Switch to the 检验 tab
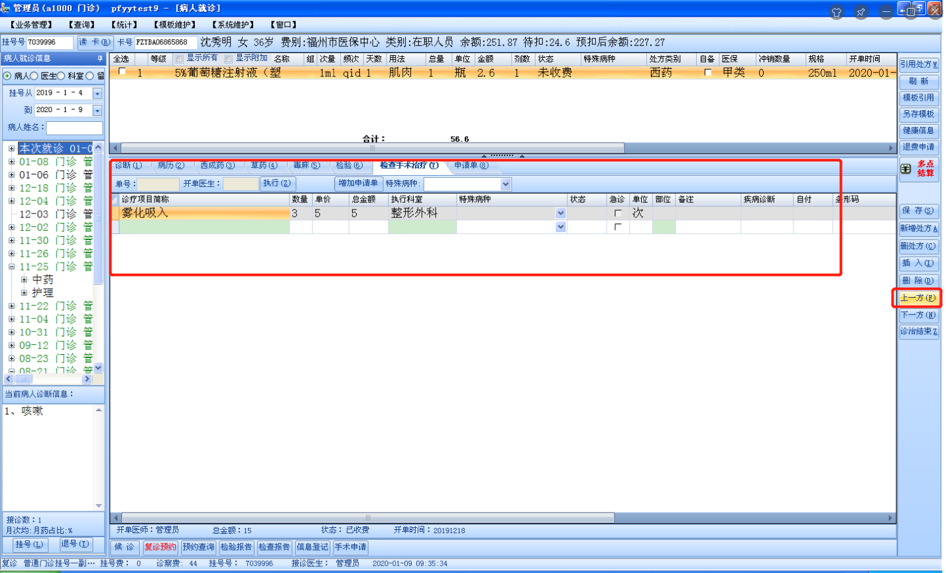946x573 pixels. pyautogui.click(x=349, y=166)
